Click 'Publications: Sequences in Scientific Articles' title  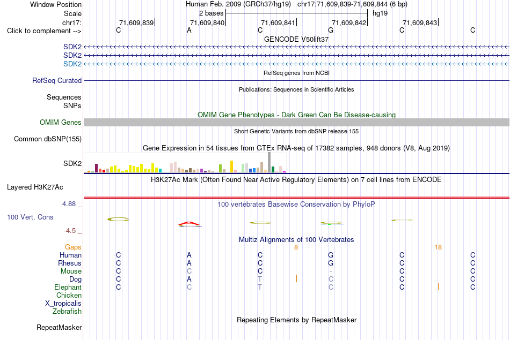coord(296,89)
